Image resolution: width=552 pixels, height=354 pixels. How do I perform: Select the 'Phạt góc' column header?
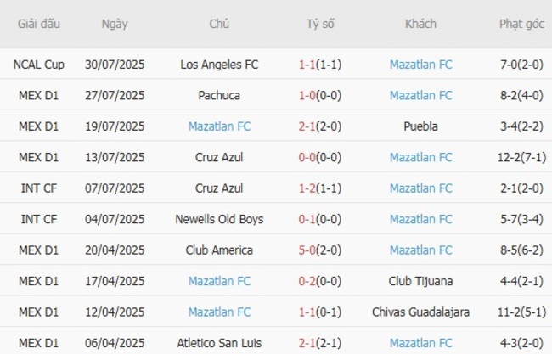(521, 24)
